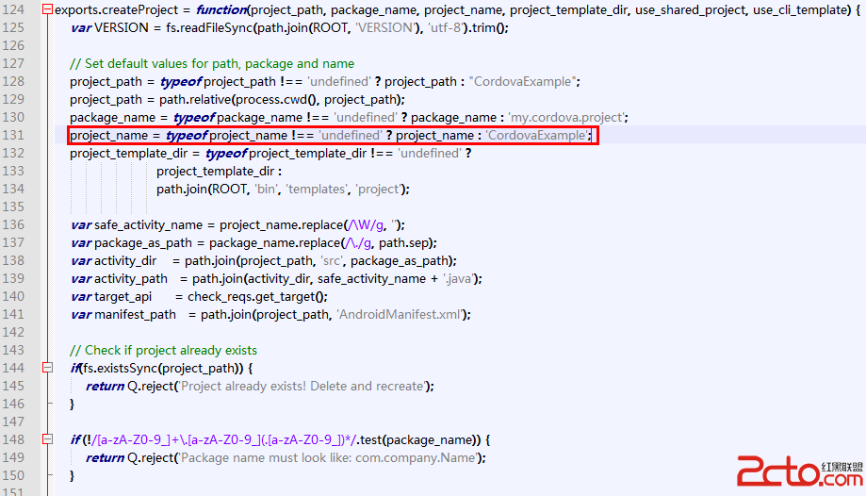Click 'CordovaExample' string on line 131

pos(536,135)
